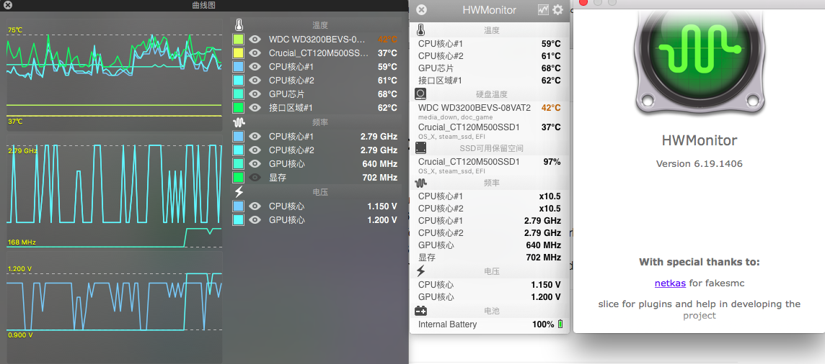Click the frequency graph plot area

(x=114, y=192)
